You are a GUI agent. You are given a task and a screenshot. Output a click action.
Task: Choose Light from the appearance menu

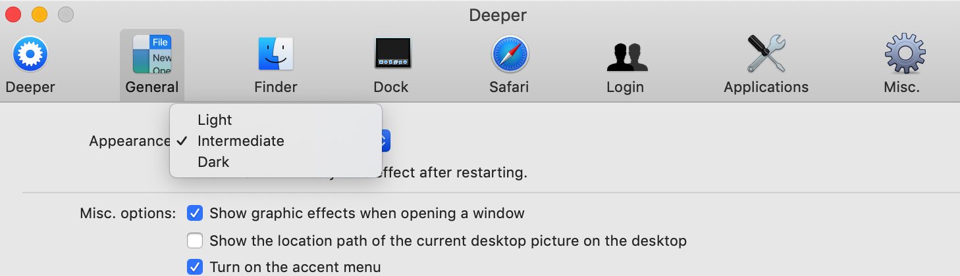215,120
